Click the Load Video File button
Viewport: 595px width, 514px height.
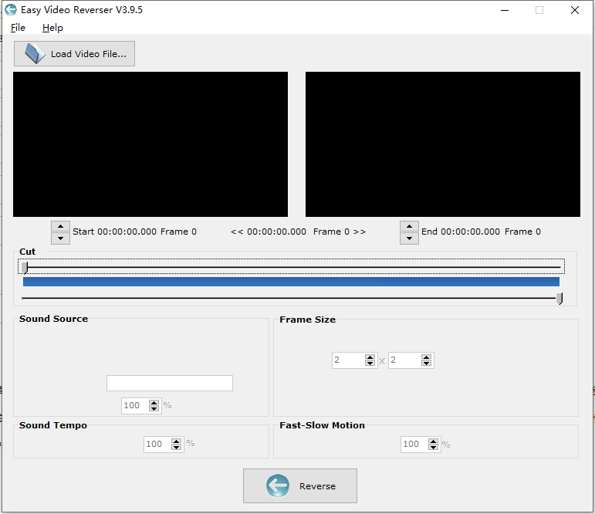click(74, 53)
